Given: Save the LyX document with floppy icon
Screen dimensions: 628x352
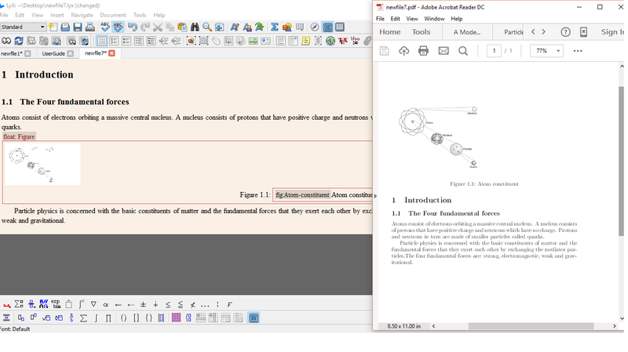Looking at the screenshot, I should point(78,27).
